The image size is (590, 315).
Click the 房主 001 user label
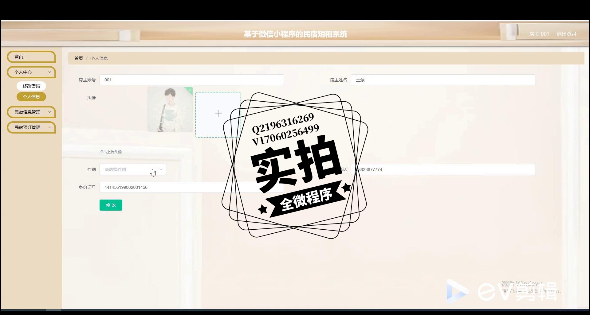539,34
